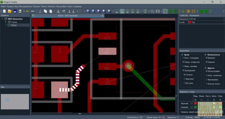Open the Утилиты menu
Screen dimensions: 225x119
tap(51, 6)
